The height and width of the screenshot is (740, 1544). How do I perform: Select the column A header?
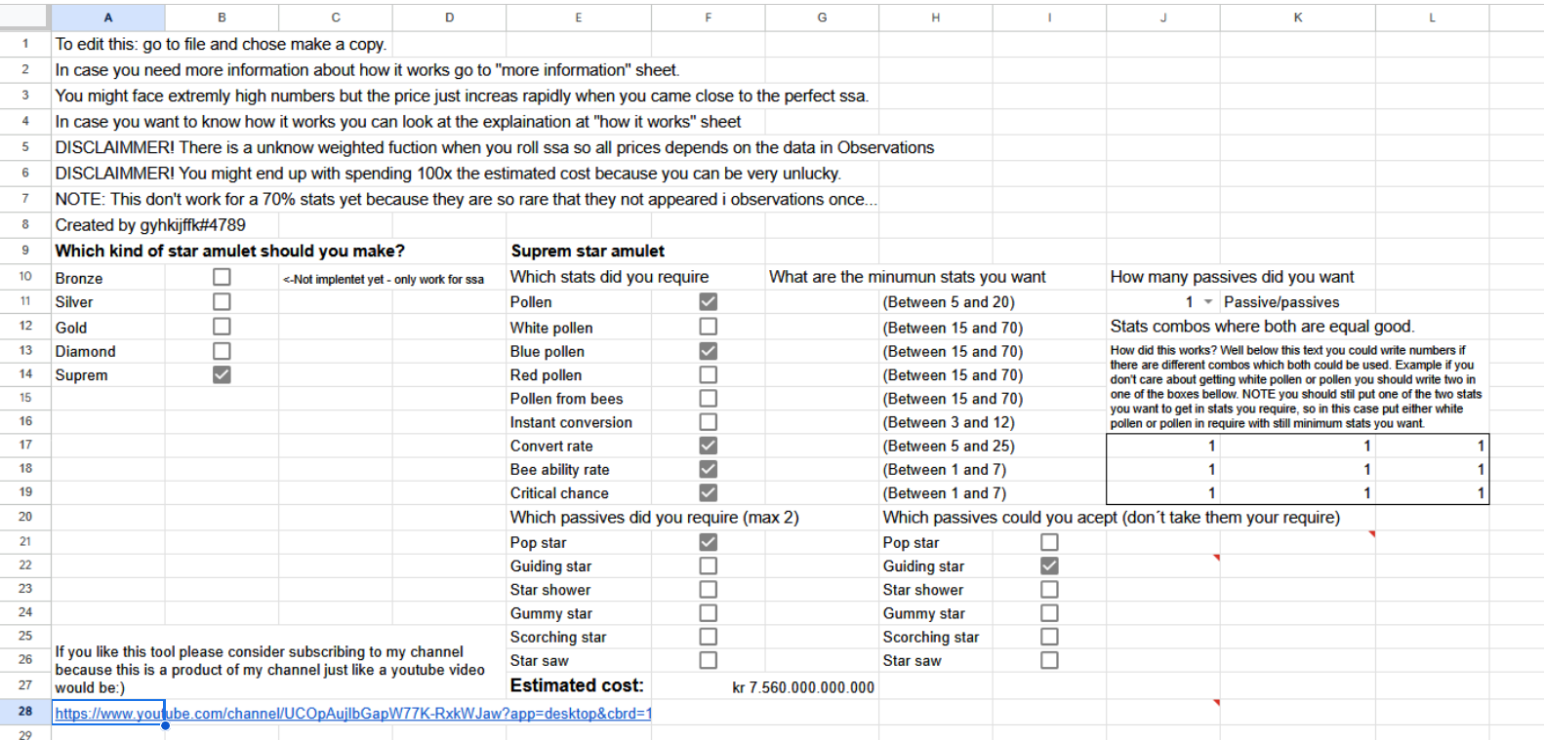[107, 18]
